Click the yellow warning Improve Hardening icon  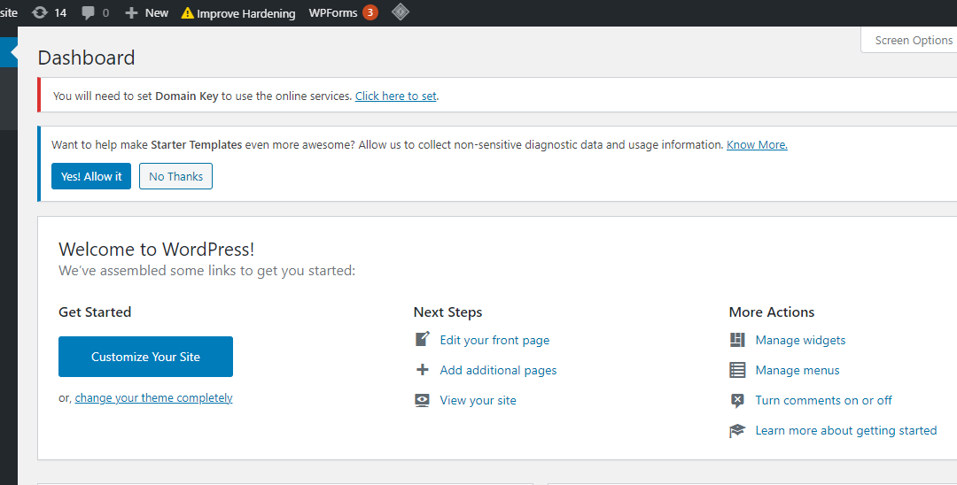(187, 12)
